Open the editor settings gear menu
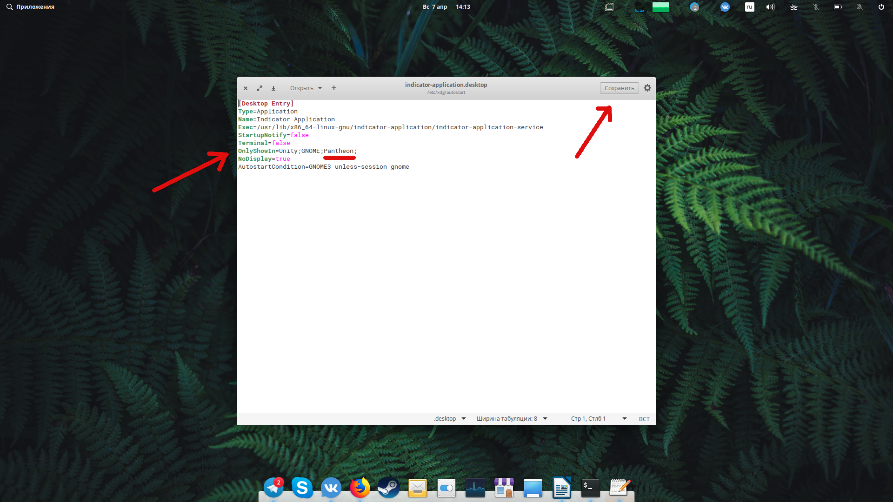The image size is (893, 502). coord(647,88)
